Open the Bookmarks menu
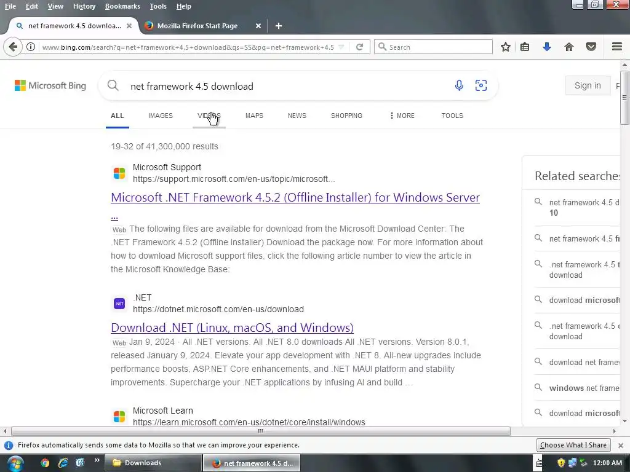This screenshot has height=472, width=630. coord(122,6)
